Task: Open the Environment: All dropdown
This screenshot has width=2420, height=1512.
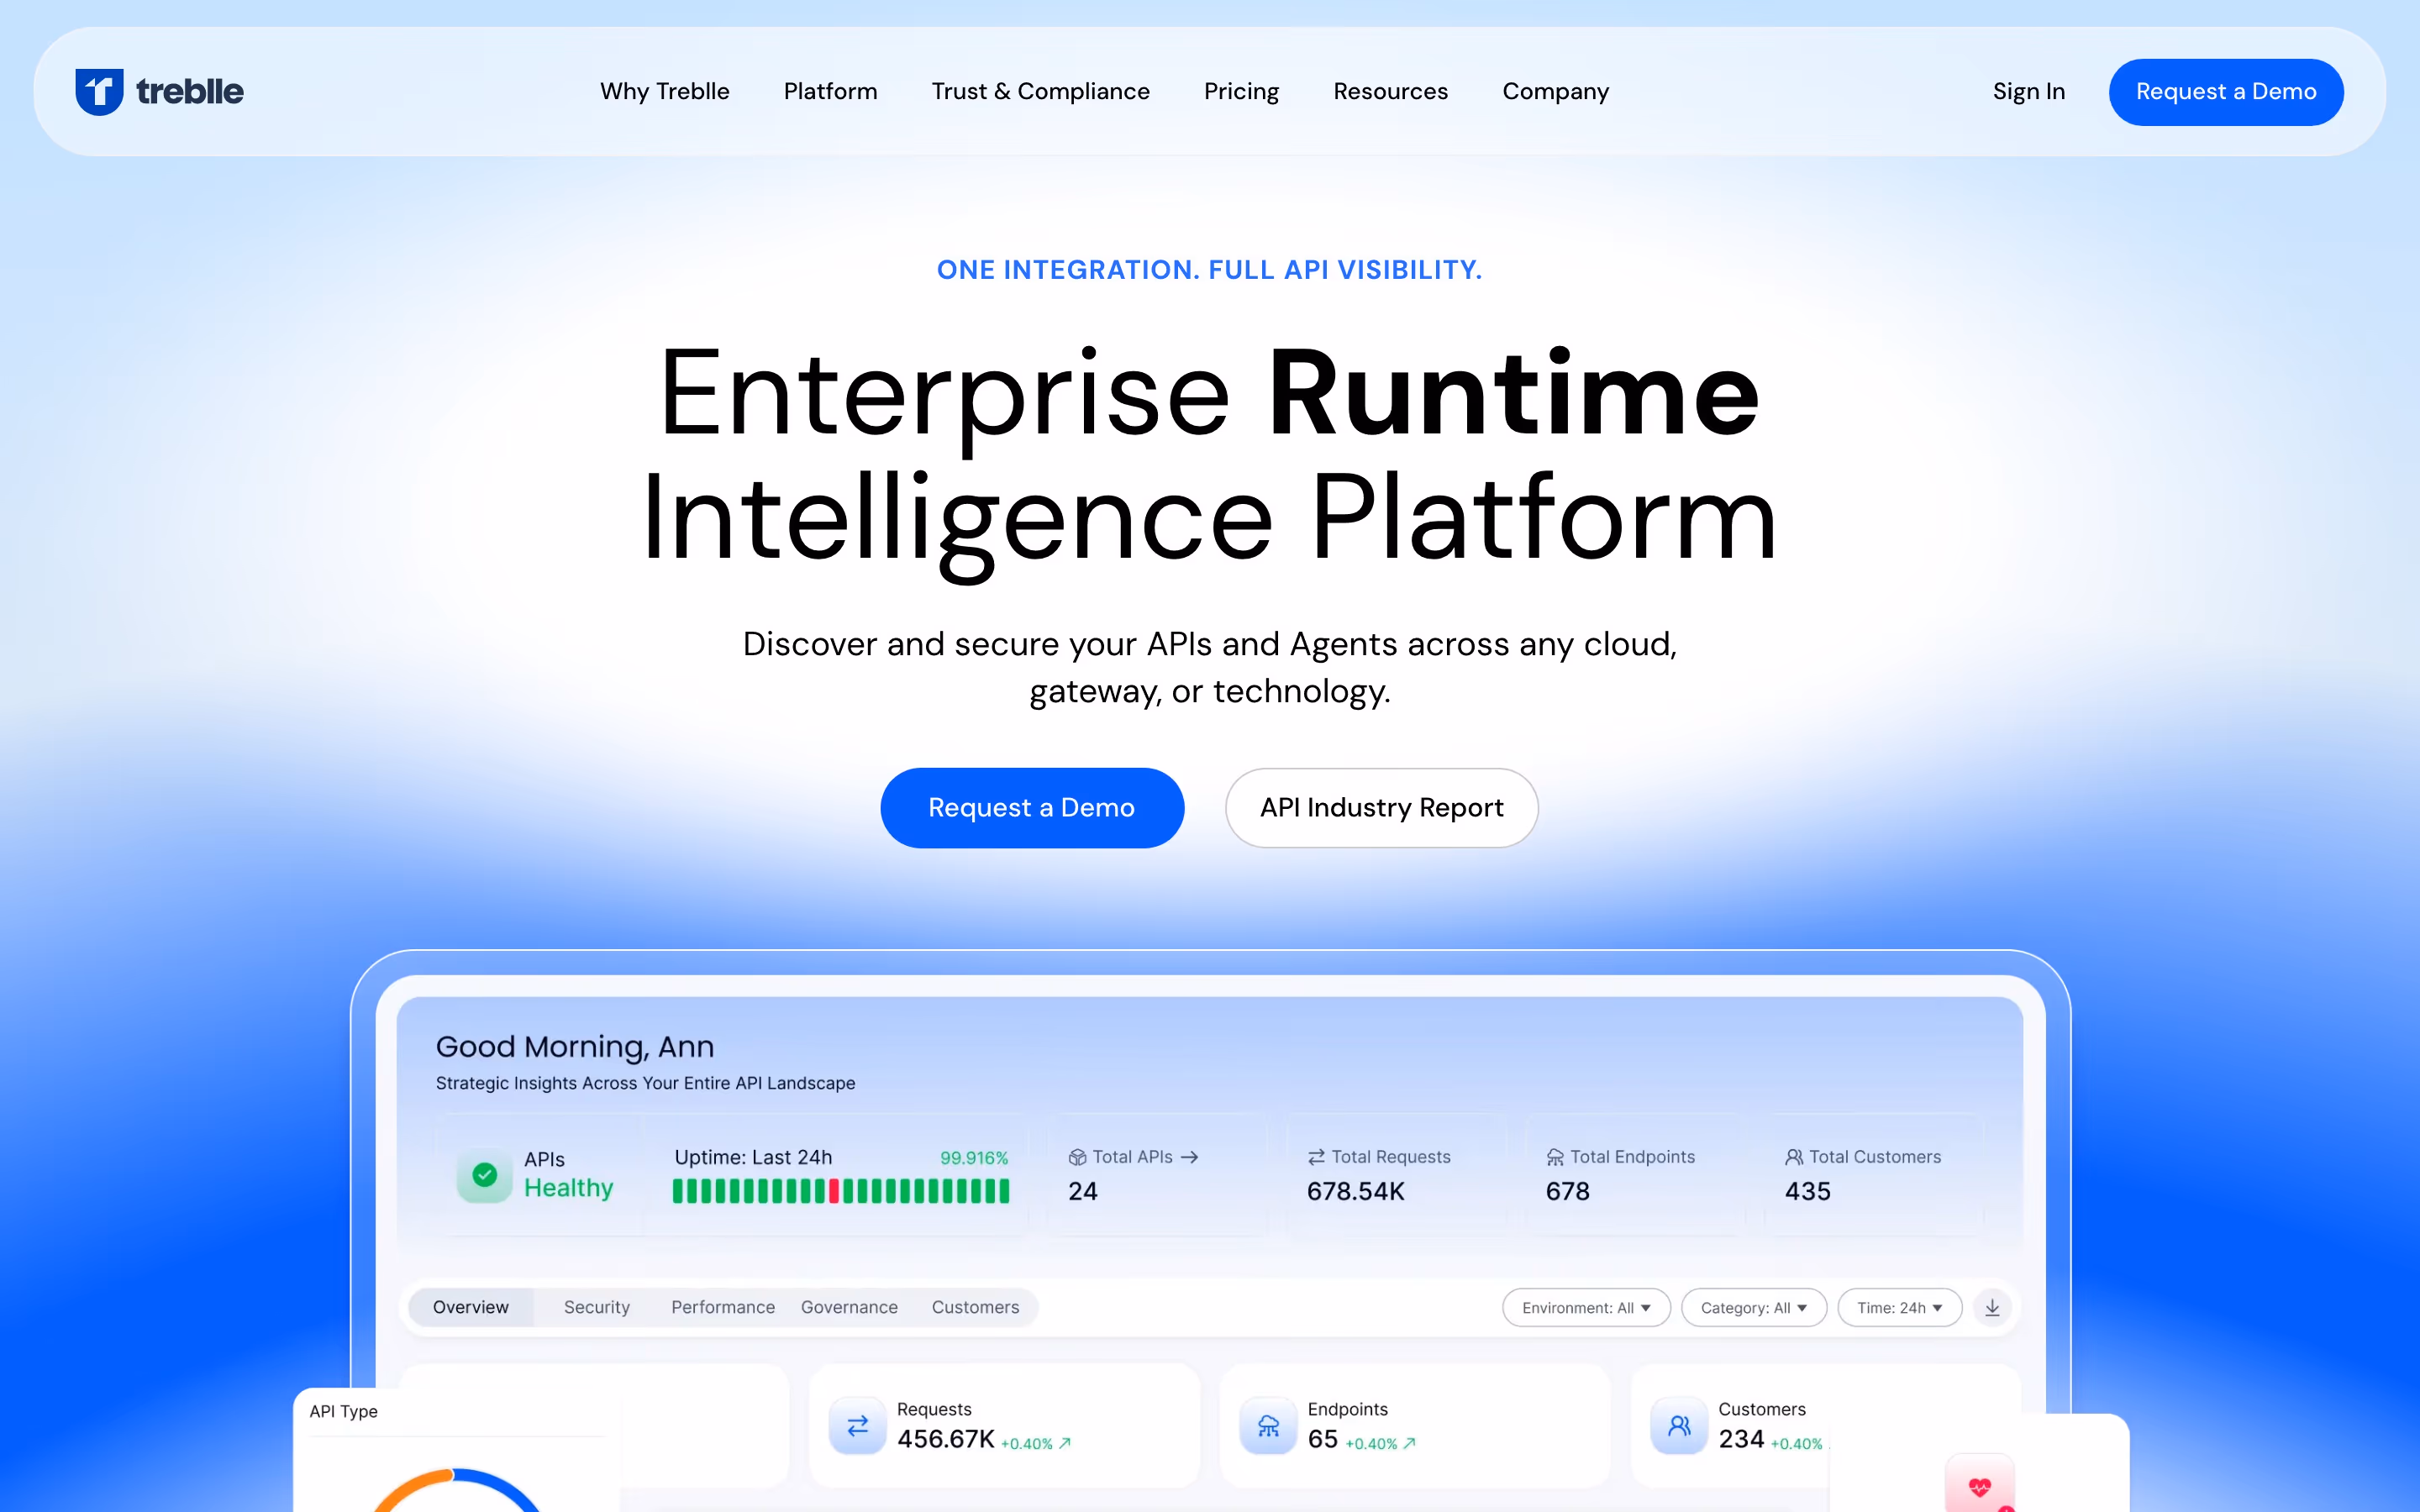Action: (1586, 1307)
